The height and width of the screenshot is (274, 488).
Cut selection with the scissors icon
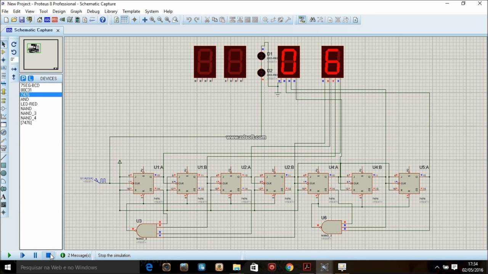(x=207, y=20)
